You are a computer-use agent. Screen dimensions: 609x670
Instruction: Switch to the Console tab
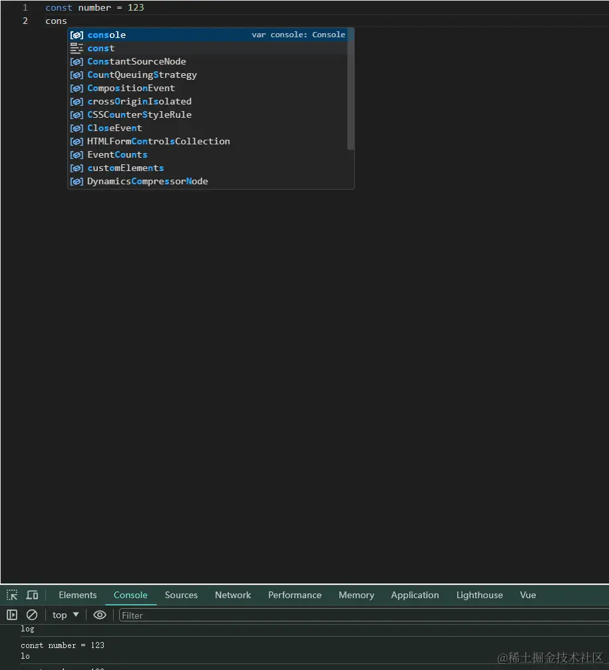(x=130, y=595)
